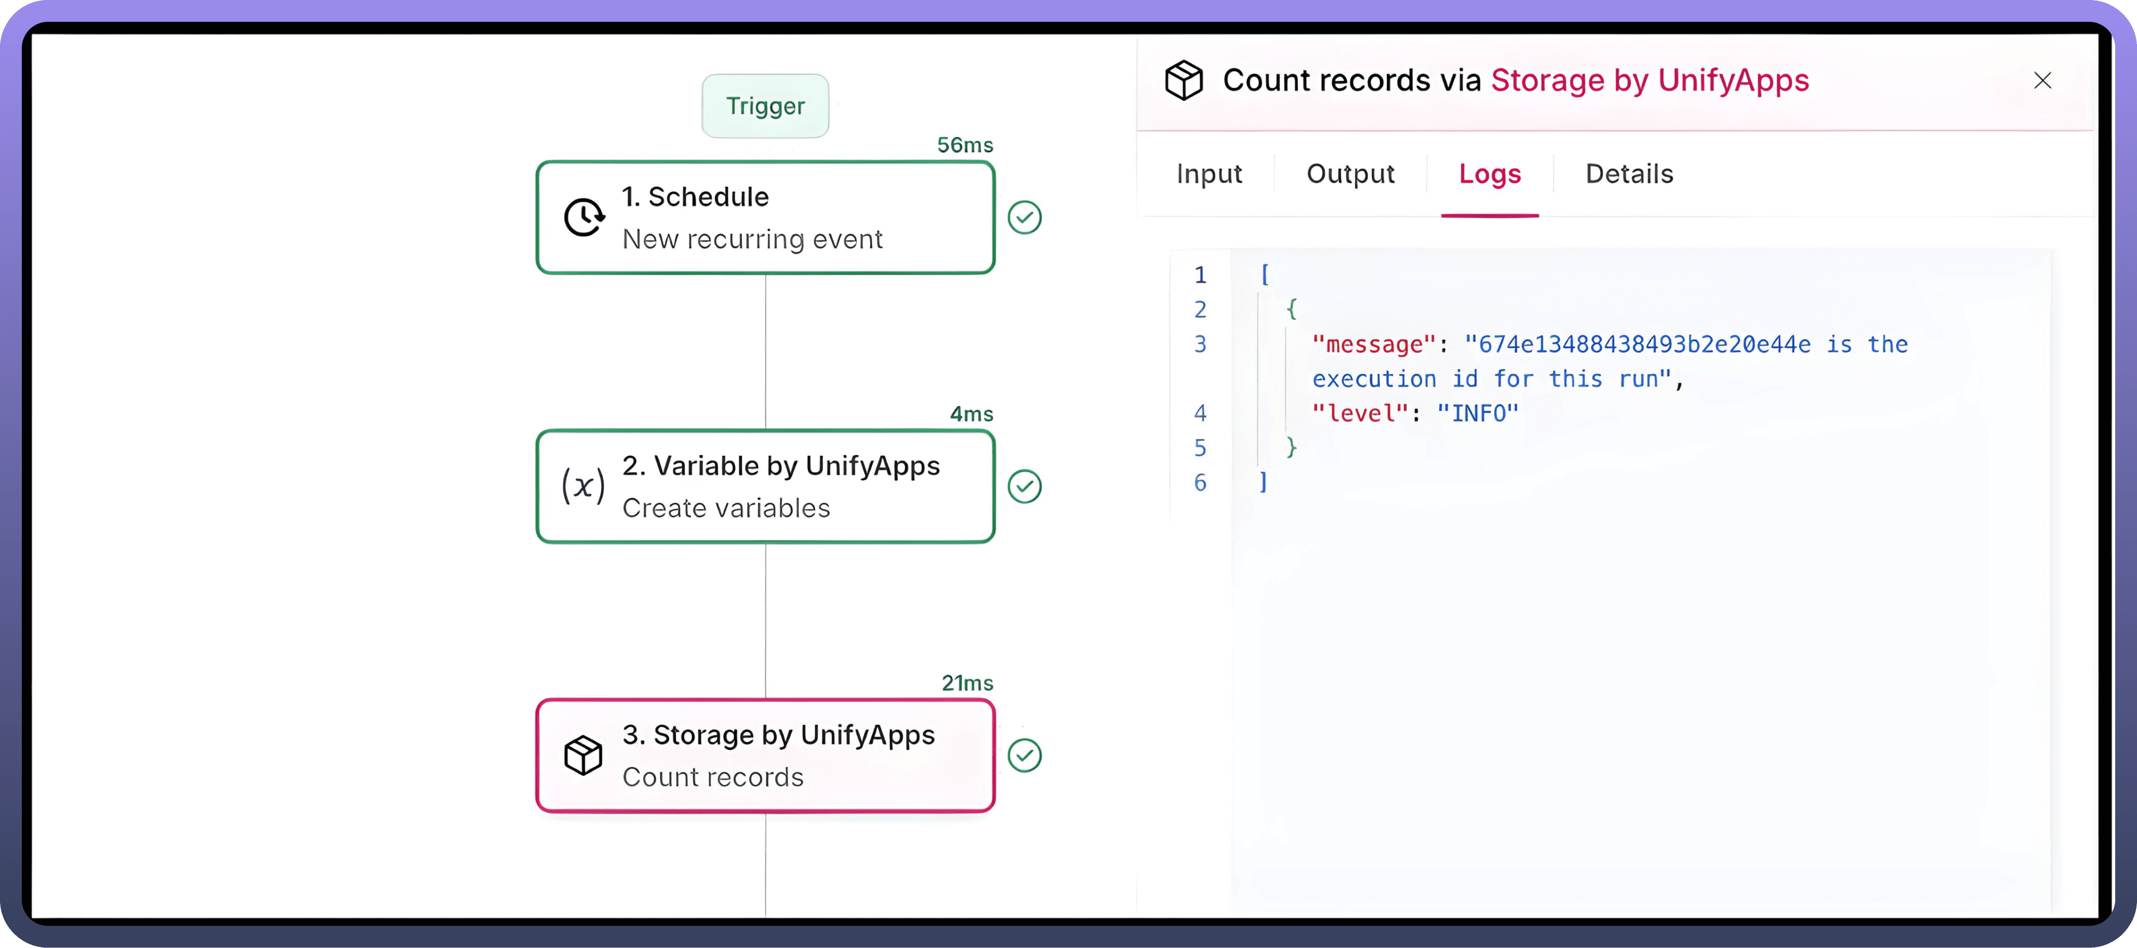The image size is (2137, 948).
Task: Switch to the Input tab
Action: (1209, 174)
